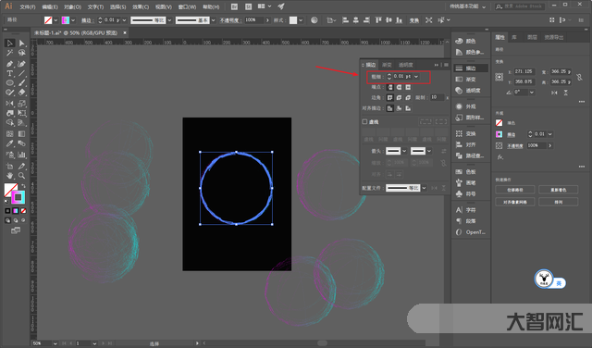This screenshot has height=348, width=592.
Task: Open the stroke profile (配置文件) dropdown
Action: [424, 188]
